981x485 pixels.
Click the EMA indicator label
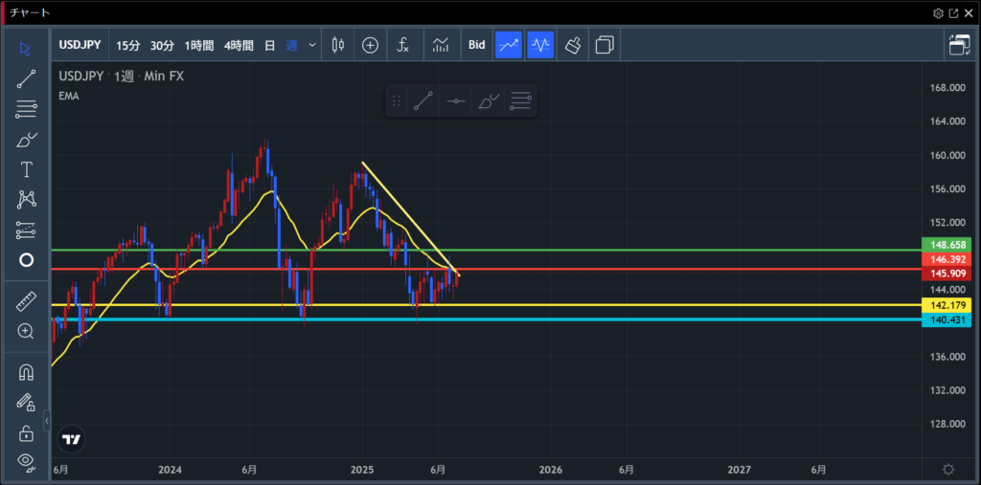pyautogui.click(x=69, y=96)
